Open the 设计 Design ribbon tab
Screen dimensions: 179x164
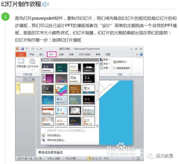click(x=52, y=54)
